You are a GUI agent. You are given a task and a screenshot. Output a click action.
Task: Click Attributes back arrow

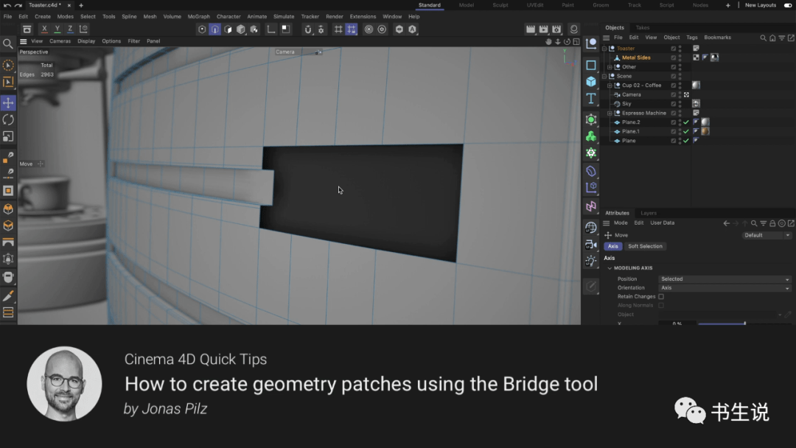[x=727, y=223]
